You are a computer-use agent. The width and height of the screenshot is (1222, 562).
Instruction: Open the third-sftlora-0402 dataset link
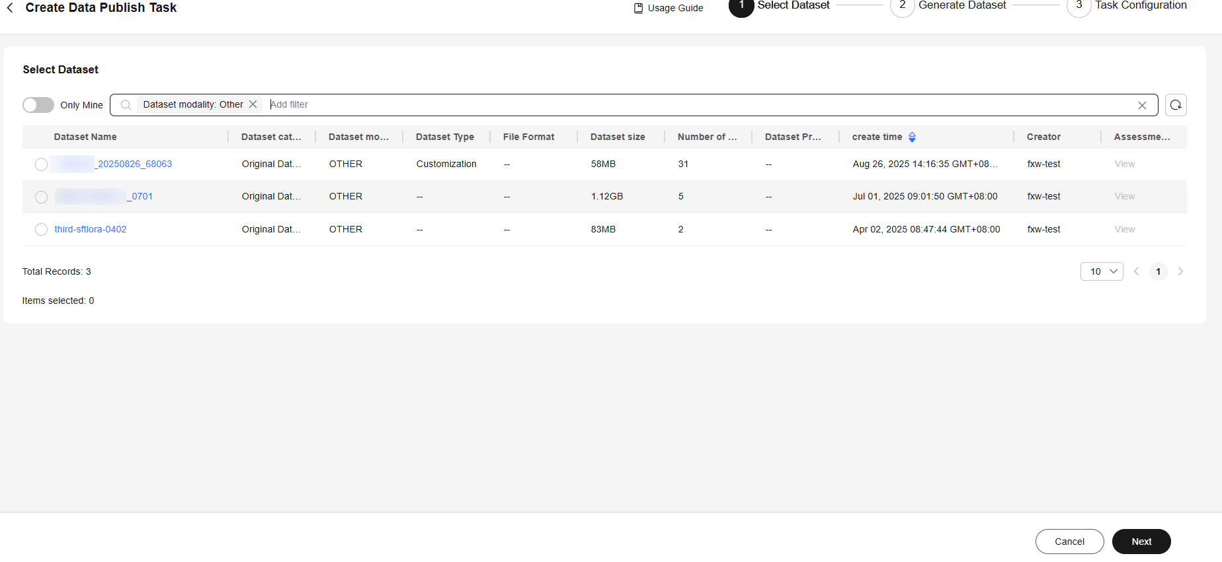point(91,229)
